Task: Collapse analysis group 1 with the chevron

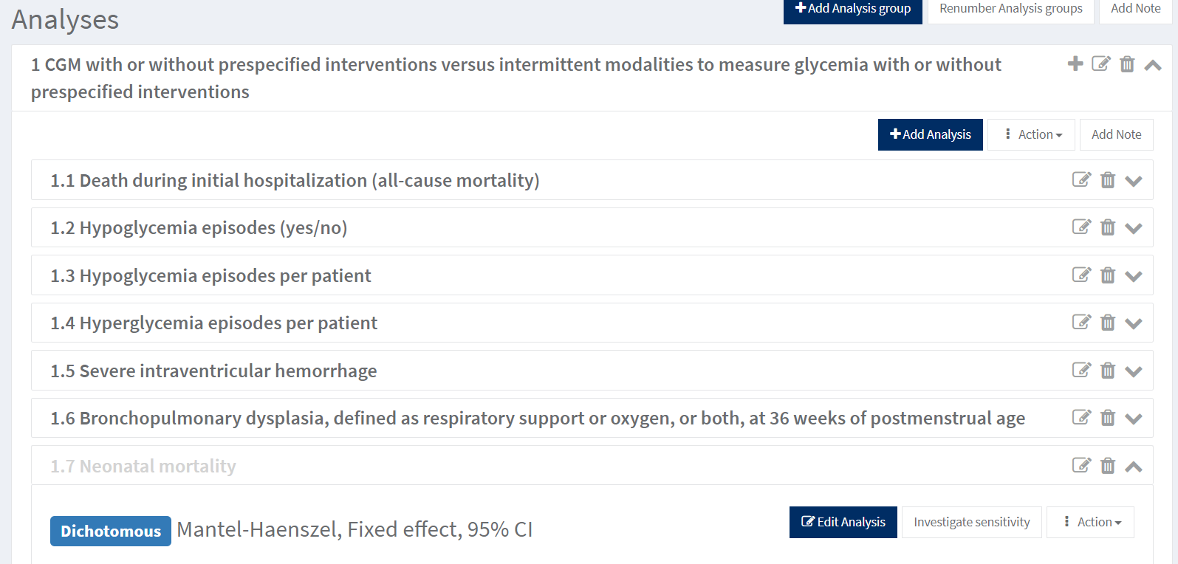Action: [x=1153, y=65]
